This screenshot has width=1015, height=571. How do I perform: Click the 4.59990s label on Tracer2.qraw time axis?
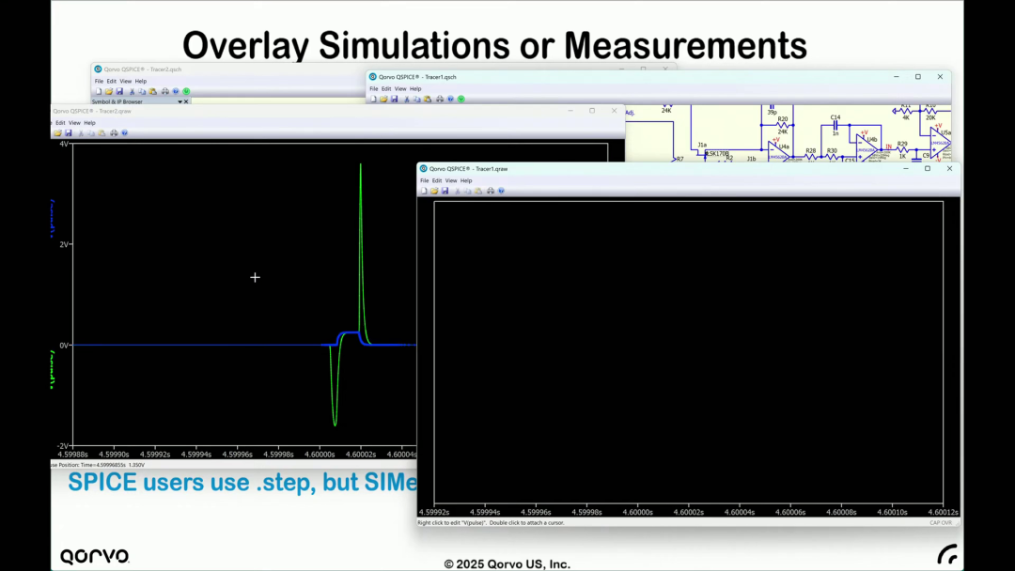tap(114, 455)
